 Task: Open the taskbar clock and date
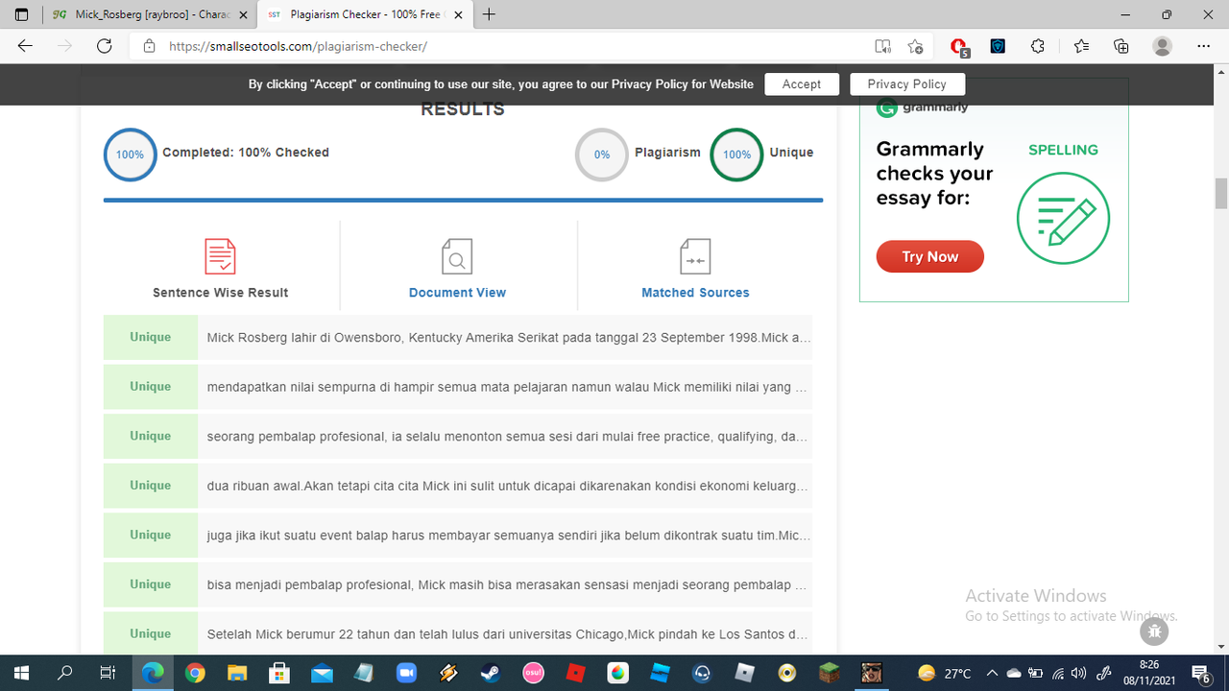click(1148, 673)
